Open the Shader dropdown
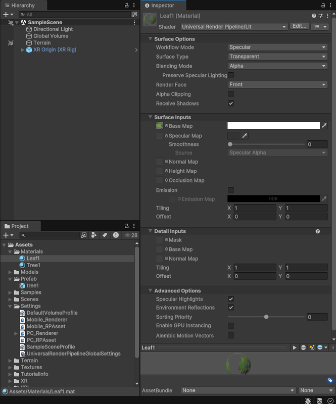Viewport: 336px width, 404px height. coord(234,27)
